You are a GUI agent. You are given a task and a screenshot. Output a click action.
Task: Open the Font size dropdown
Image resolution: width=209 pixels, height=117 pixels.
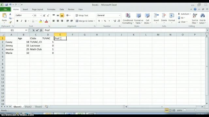pyautogui.click(x=41, y=15)
